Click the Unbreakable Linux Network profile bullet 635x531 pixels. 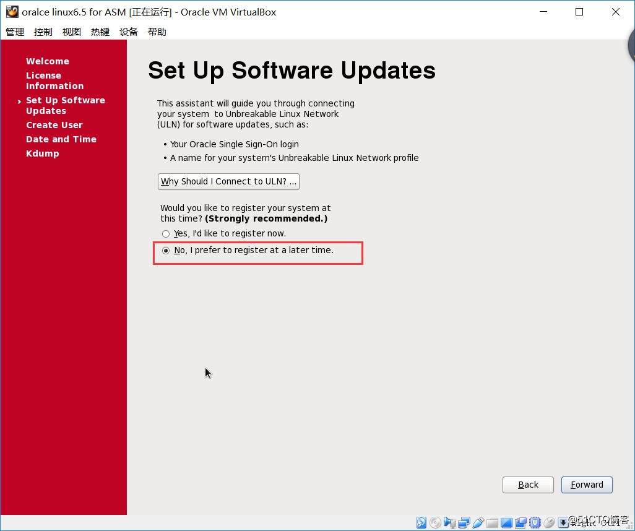tap(295, 158)
